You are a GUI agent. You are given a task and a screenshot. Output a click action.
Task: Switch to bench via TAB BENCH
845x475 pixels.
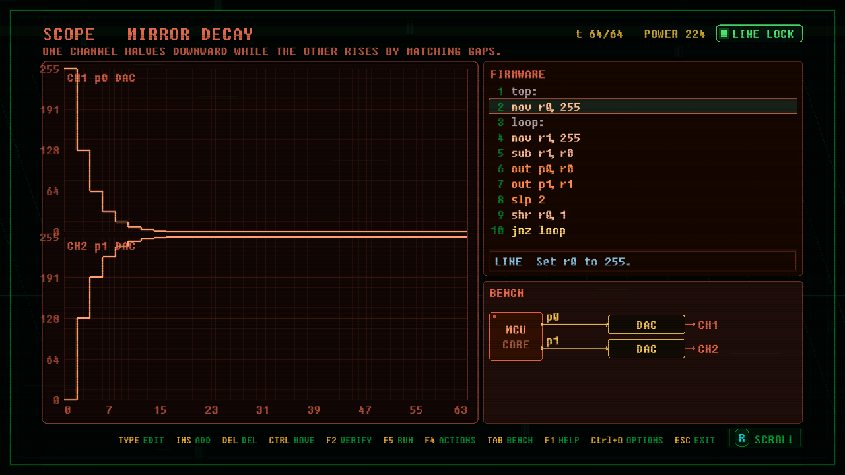[510, 440]
